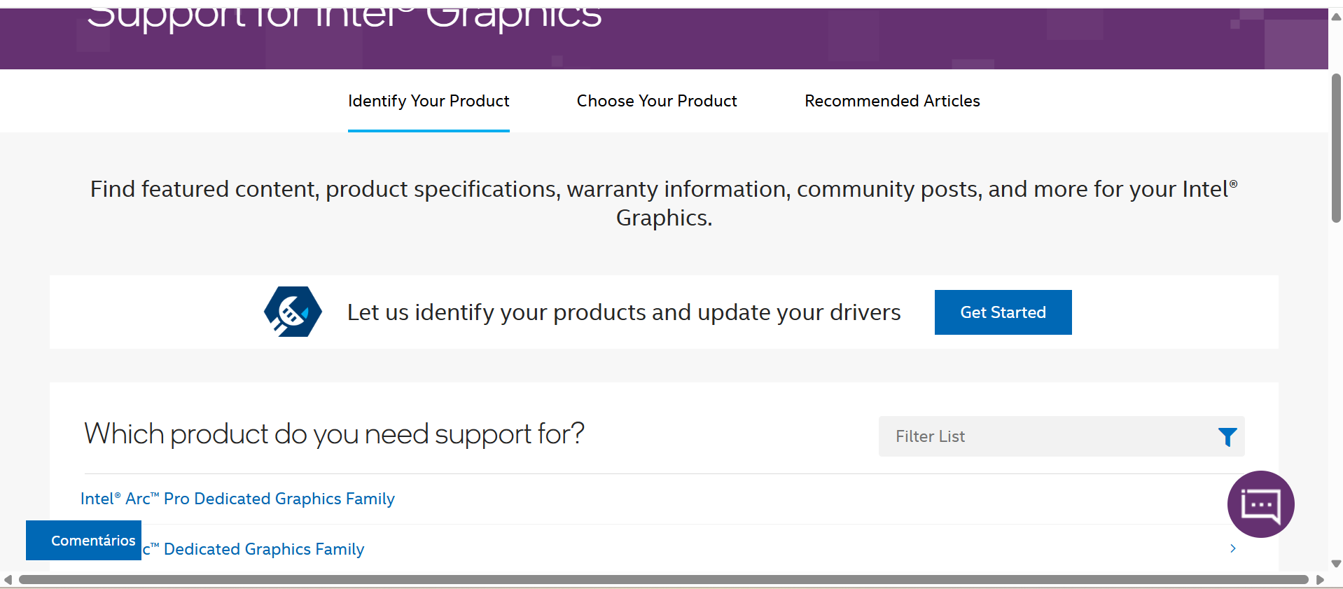Open the Comentários feedback button

tap(84, 540)
